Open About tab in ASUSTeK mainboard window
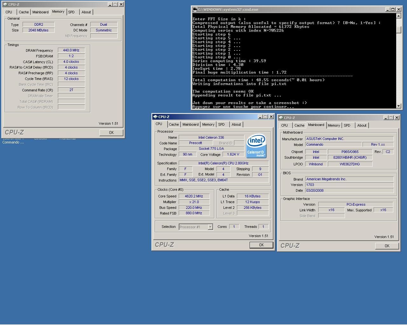The width and height of the screenshot is (407, 325). (362, 125)
